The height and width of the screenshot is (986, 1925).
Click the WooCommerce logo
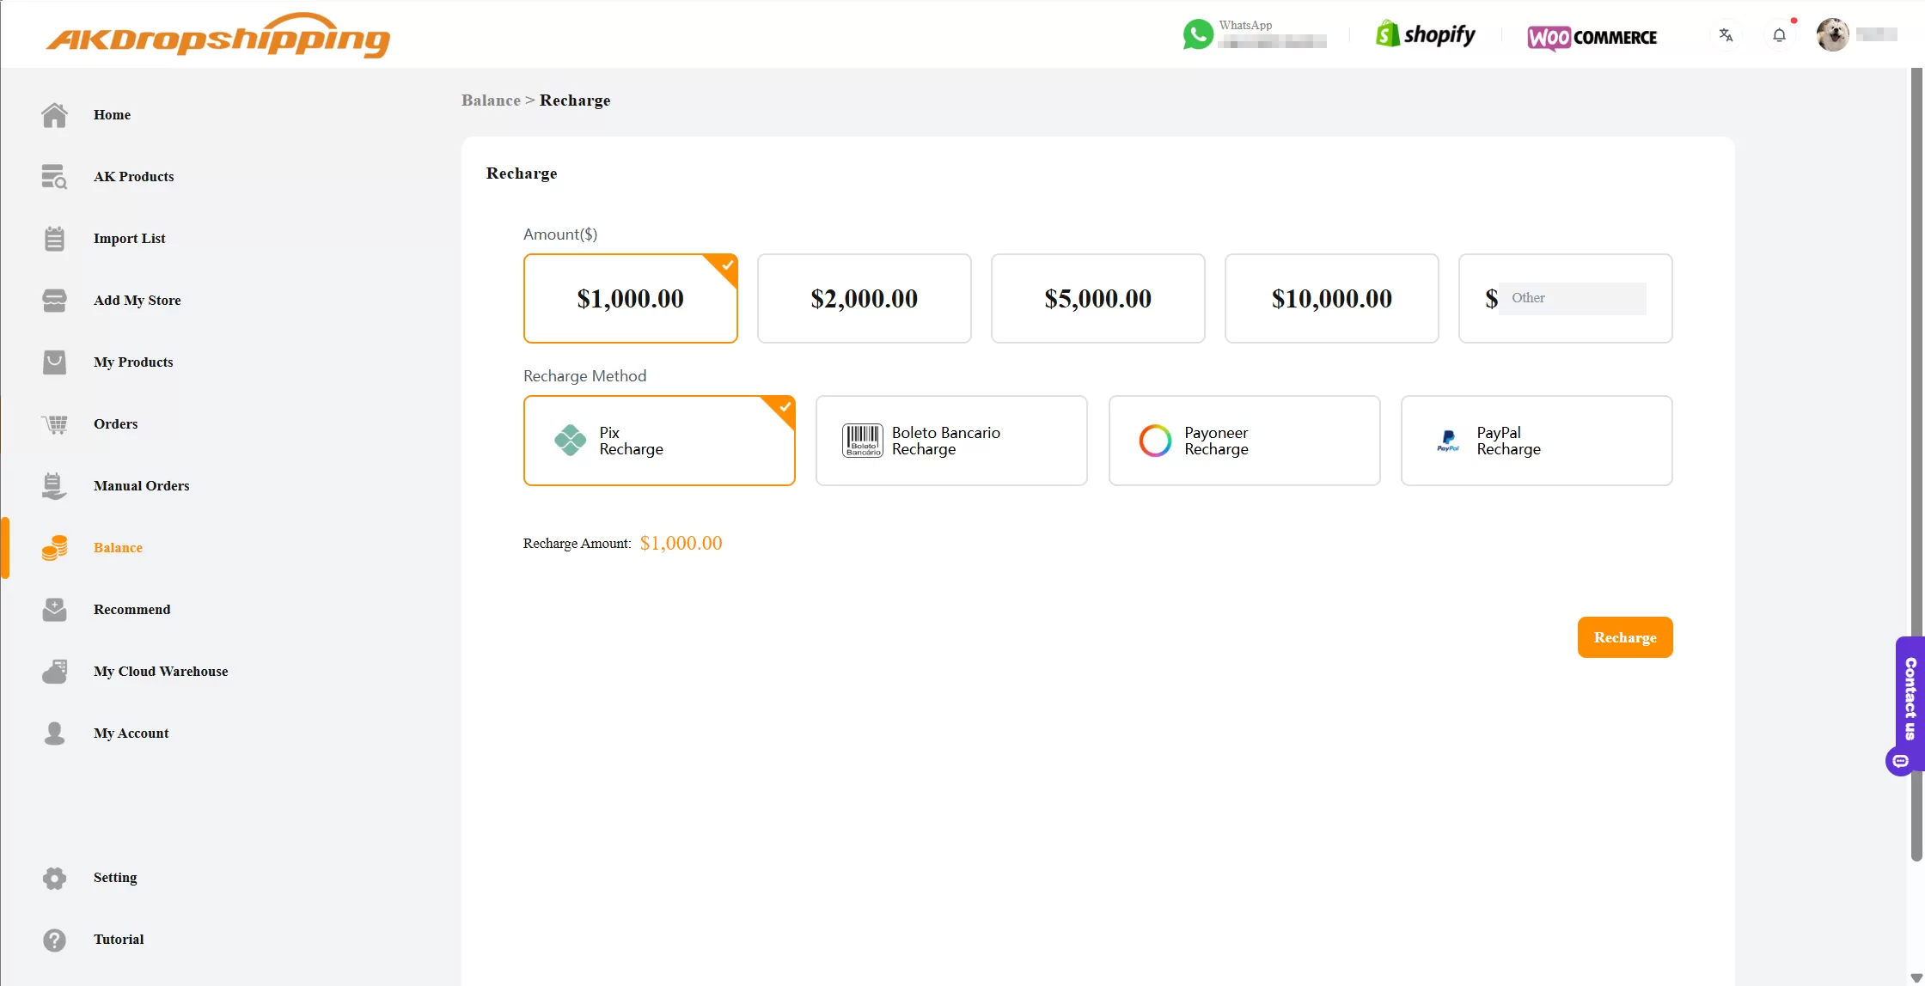coord(1592,38)
